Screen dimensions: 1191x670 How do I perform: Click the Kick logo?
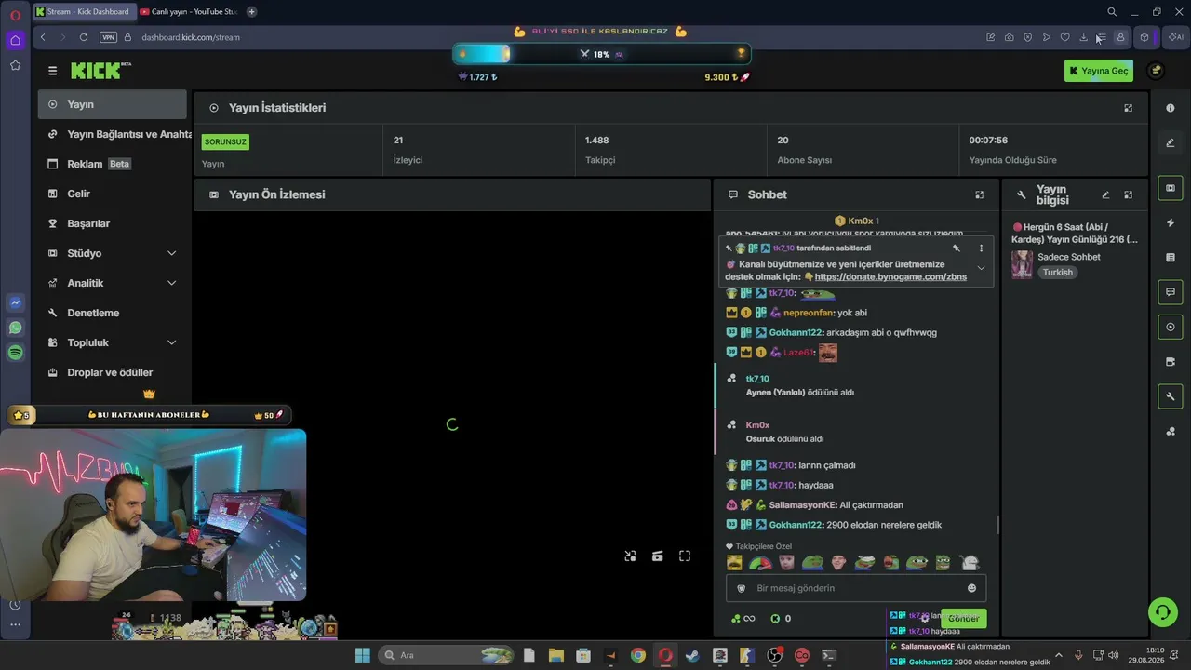(100, 71)
